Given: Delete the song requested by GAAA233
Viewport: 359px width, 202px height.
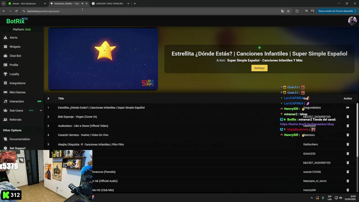Looking at the screenshot, I should click(348, 153).
